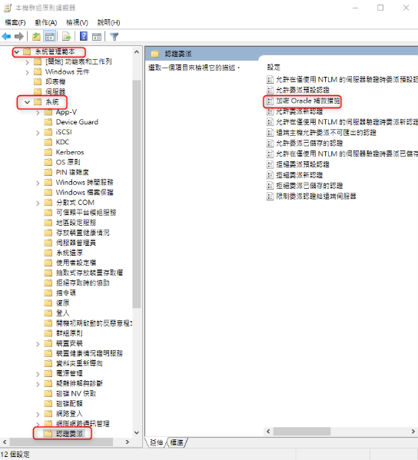Click the Up one level folder icon
Screen dimensions: 418x460
coord(36,36)
